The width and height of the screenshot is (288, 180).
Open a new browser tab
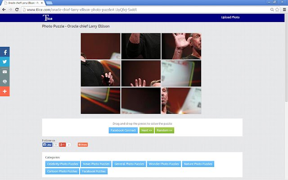click(x=49, y=3)
